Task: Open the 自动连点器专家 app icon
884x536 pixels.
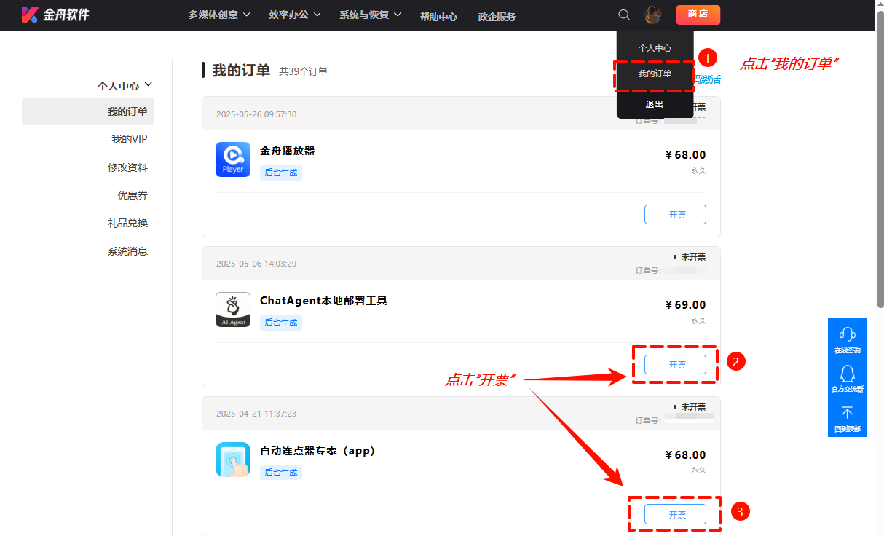Action: [233, 460]
